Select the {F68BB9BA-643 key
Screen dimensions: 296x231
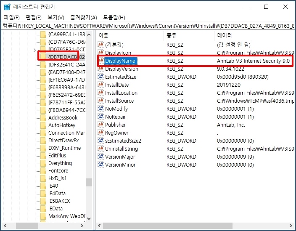[x=67, y=88]
